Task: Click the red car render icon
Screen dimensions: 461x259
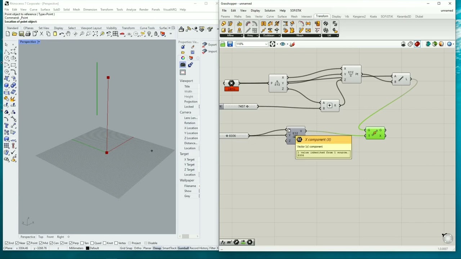Action: [122, 34]
